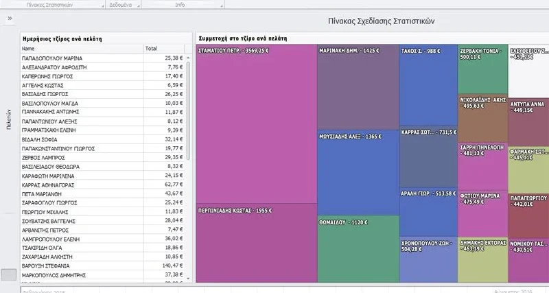This screenshot has width=549, height=293.
Task: Click the 62,77 € total cell
Action: coord(164,185)
